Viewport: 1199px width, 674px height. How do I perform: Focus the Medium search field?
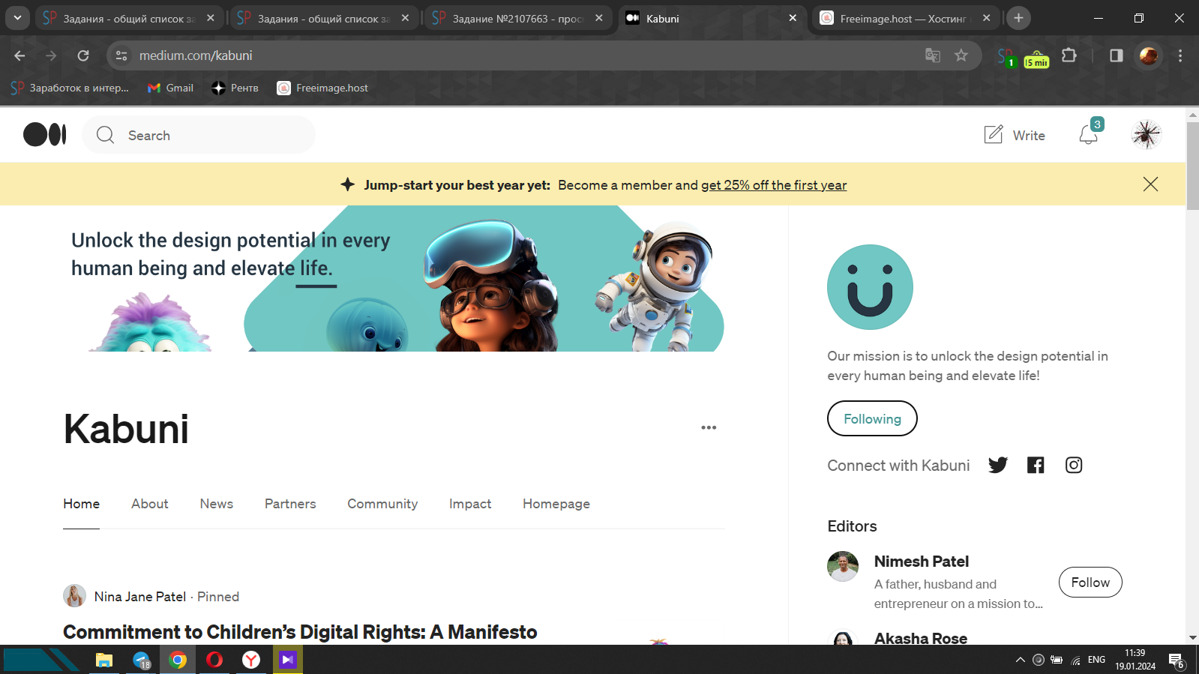point(199,135)
